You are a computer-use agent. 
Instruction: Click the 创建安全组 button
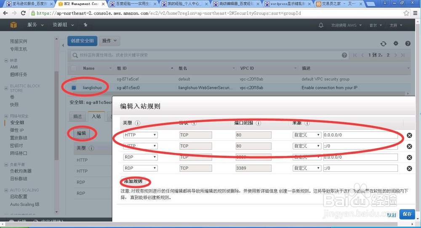tap(82, 41)
